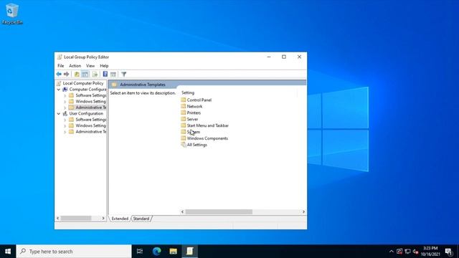The height and width of the screenshot is (258, 459).
Task: Select the Local Computer Policy root node
Action: pyautogui.click(x=83, y=83)
